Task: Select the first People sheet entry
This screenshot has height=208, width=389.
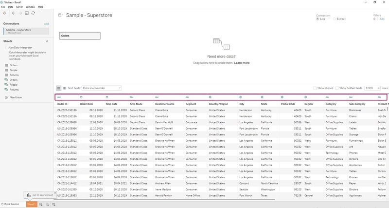Action: [x=14, y=70]
